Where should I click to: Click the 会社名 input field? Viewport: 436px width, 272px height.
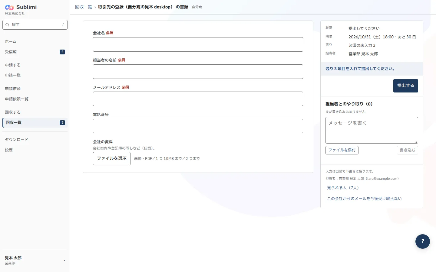pyautogui.click(x=198, y=44)
